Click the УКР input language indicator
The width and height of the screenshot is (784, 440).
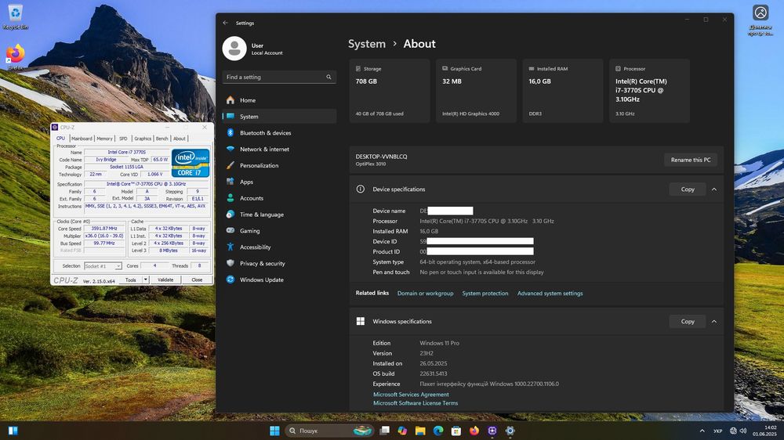(x=717, y=431)
